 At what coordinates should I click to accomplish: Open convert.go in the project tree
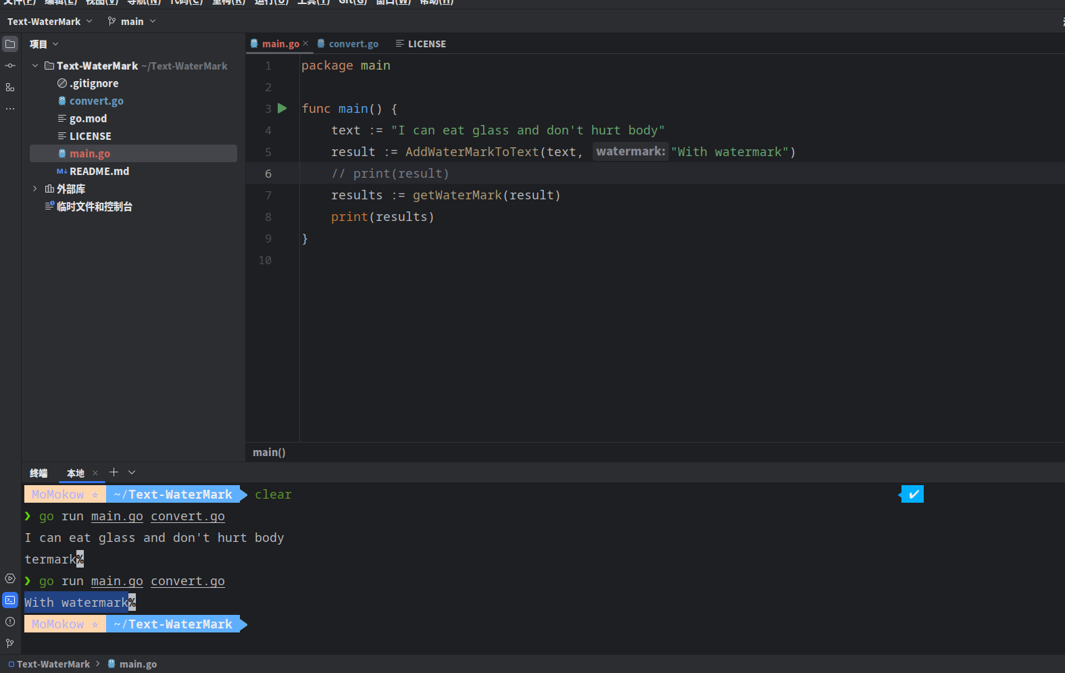pyautogui.click(x=97, y=101)
